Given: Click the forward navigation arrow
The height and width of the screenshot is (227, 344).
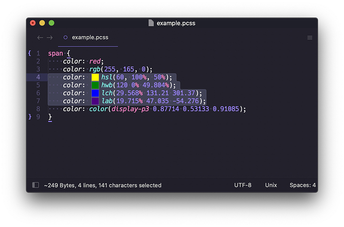Looking at the screenshot, I should (x=49, y=38).
